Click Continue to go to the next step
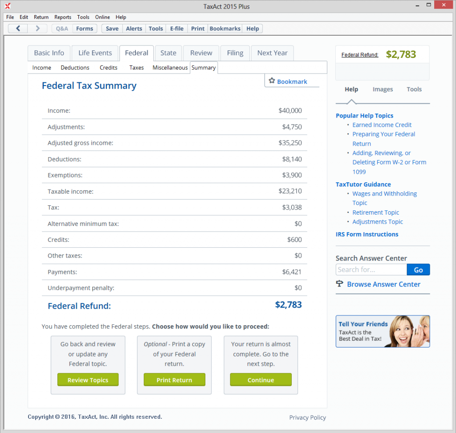Screen dimensions: 456x433 (x=261, y=380)
